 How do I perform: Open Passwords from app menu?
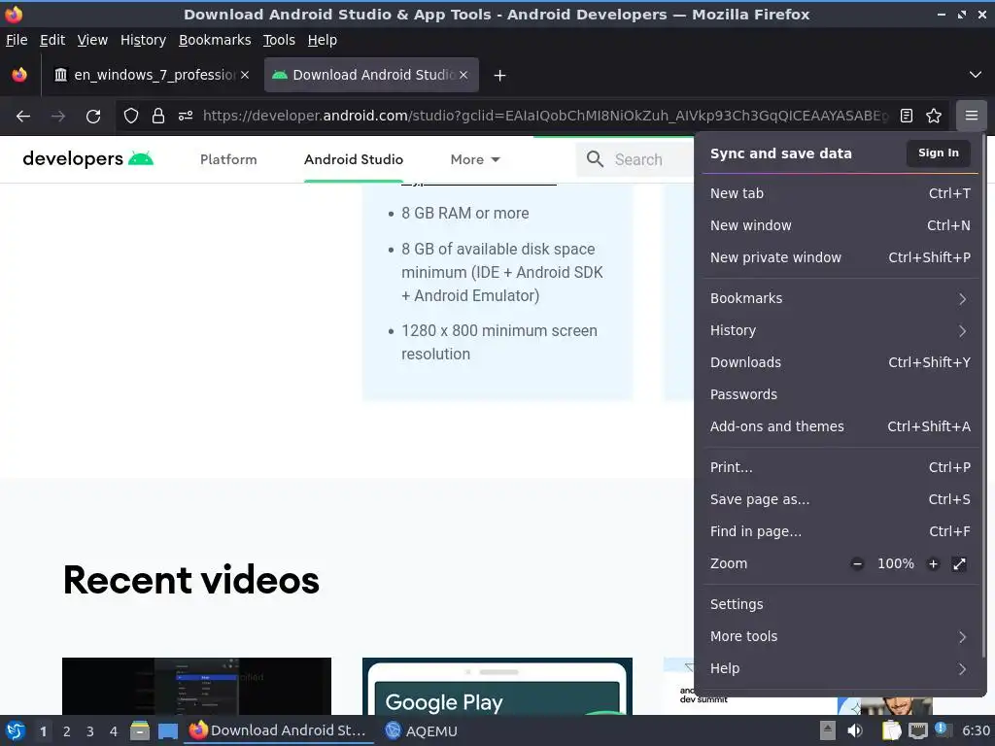pyautogui.click(x=841, y=394)
